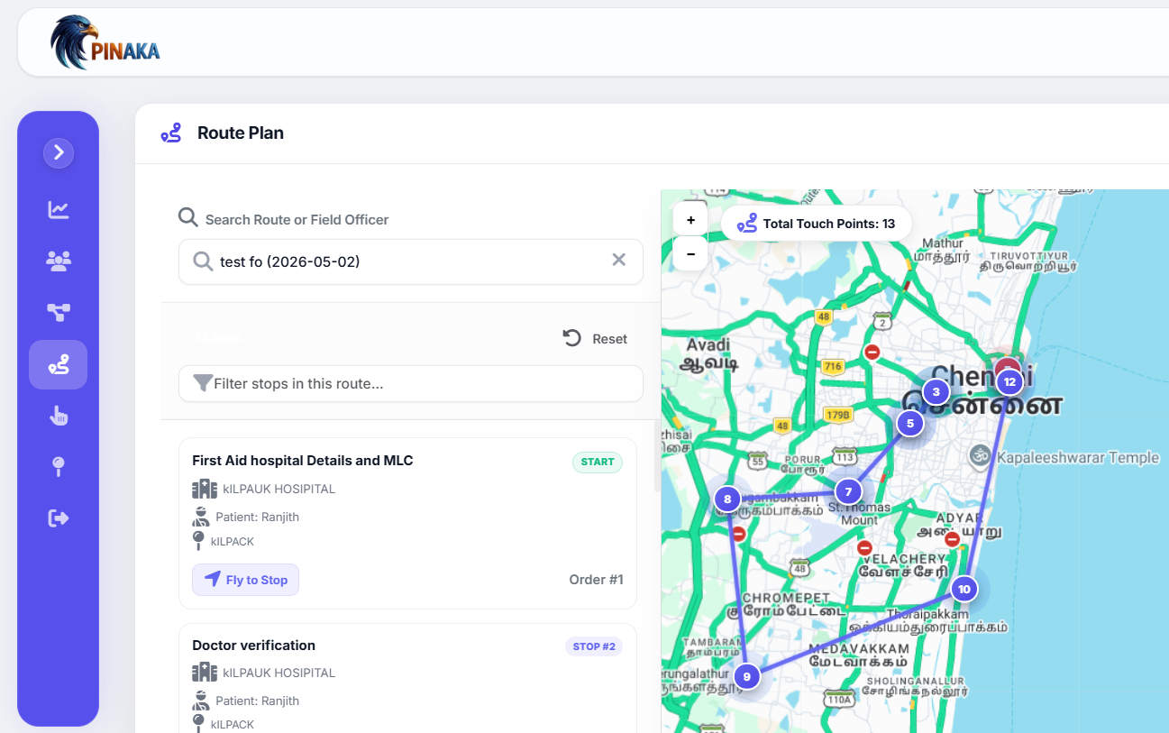The height and width of the screenshot is (733, 1169).
Task: Click the hospital icon in First Aid card
Action: (205, 489)
